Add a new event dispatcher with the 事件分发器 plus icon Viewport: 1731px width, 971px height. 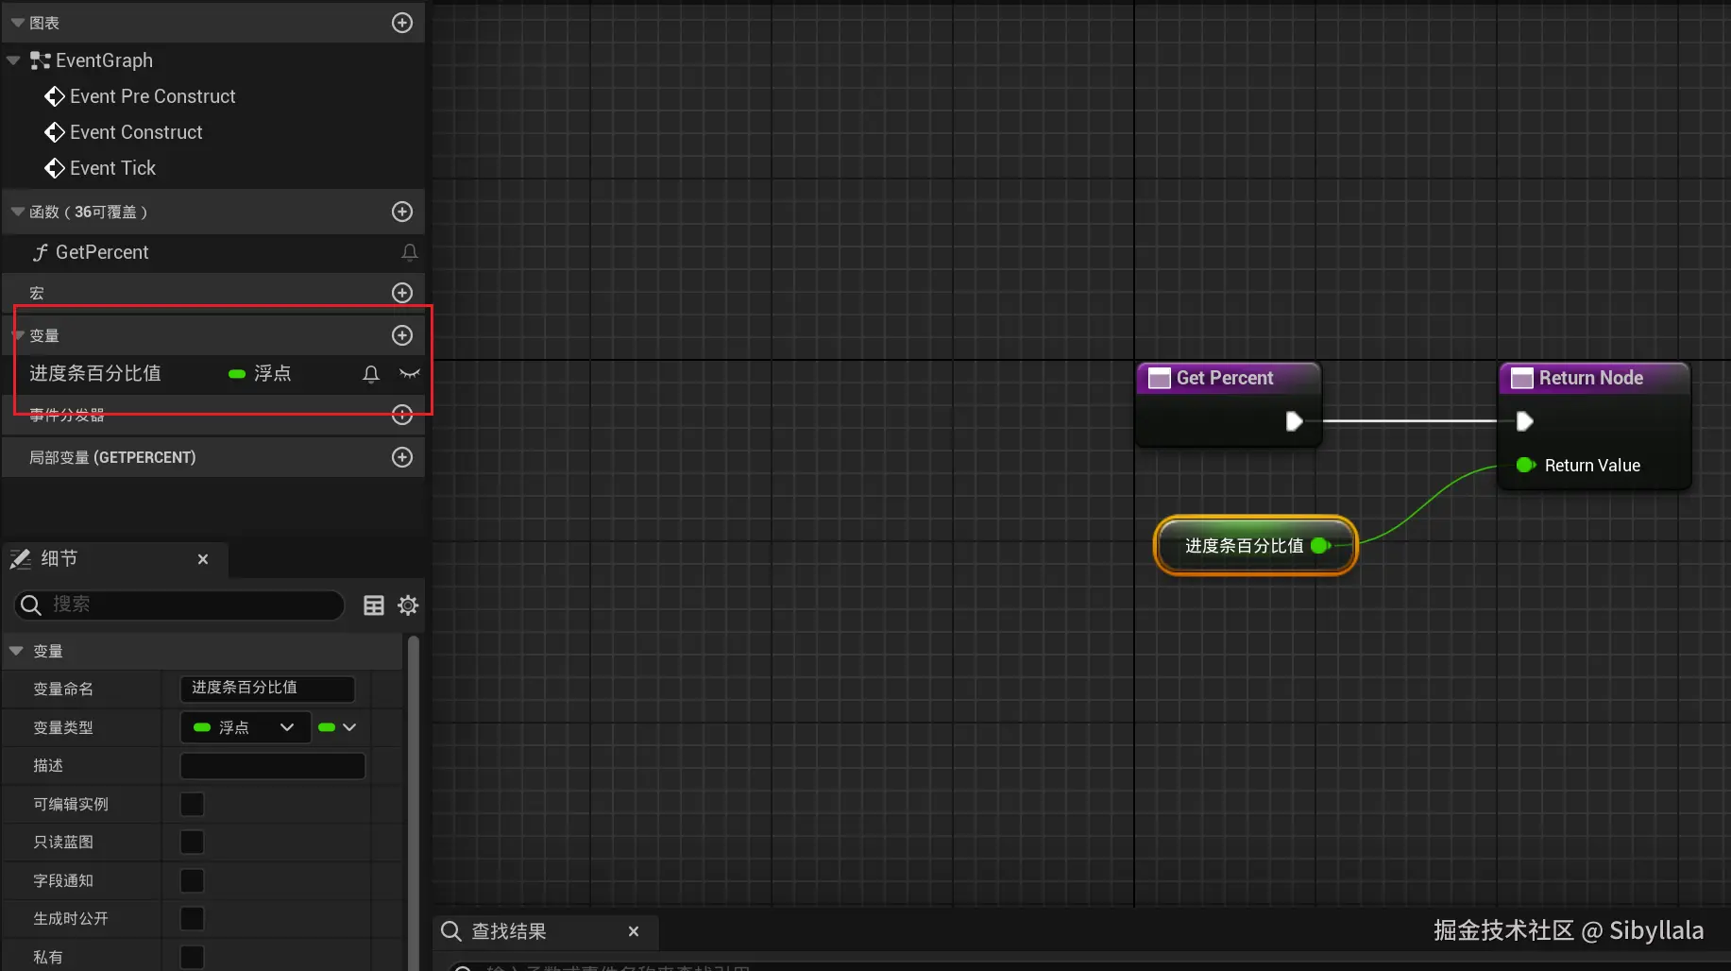pos(402,415)
